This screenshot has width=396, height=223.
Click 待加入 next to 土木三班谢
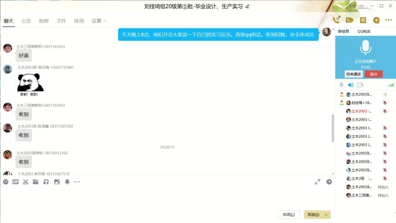point(383,195)
